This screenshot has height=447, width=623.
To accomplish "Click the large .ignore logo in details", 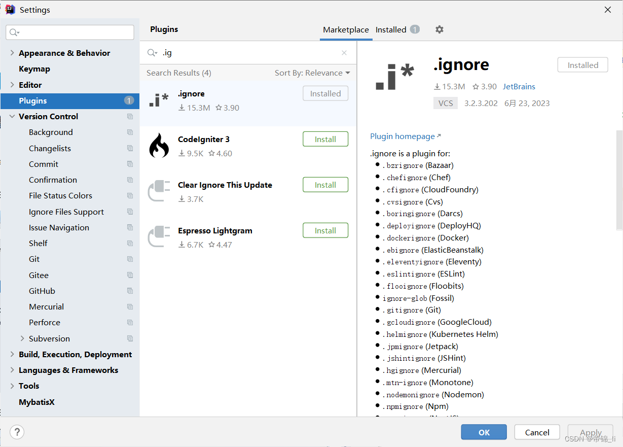I will (x=394, y=78).
